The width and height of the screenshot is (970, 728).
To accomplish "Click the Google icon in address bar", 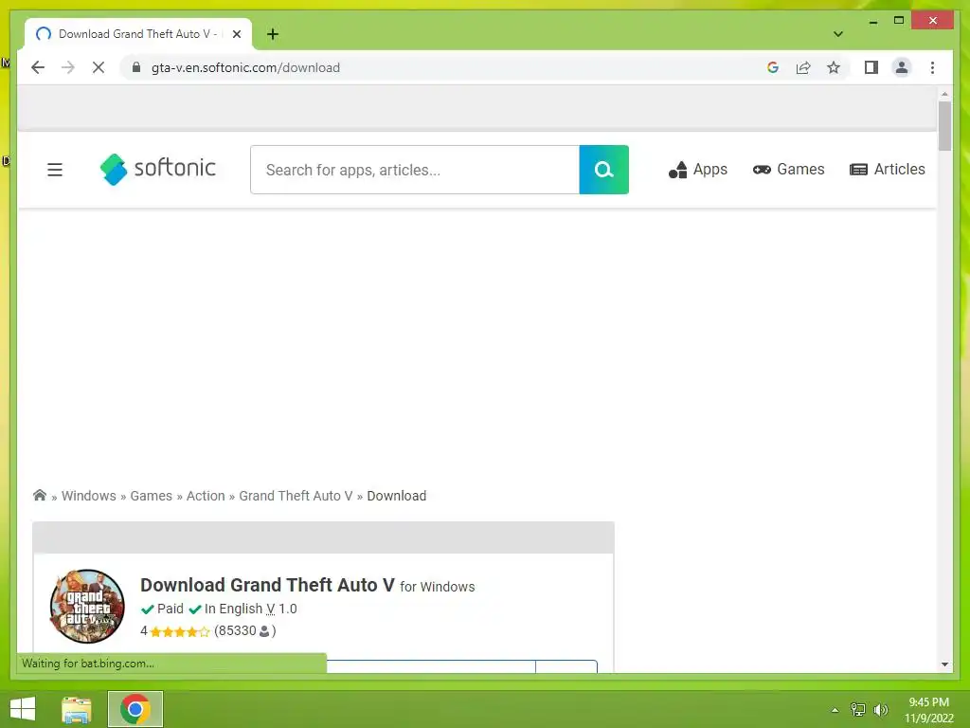I will (773, 67).
